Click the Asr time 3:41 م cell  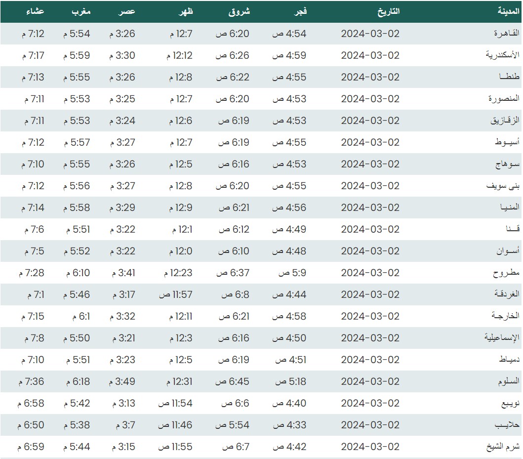click(121, 273)
